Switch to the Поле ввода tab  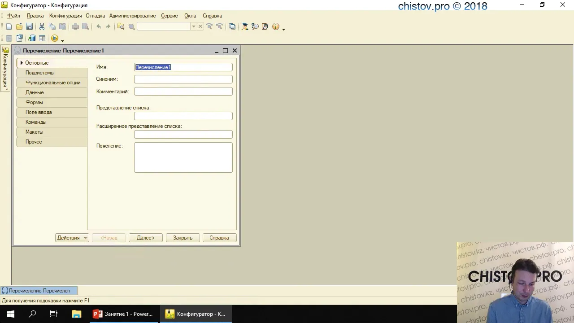pyautogui.click(x=52, y=112)
